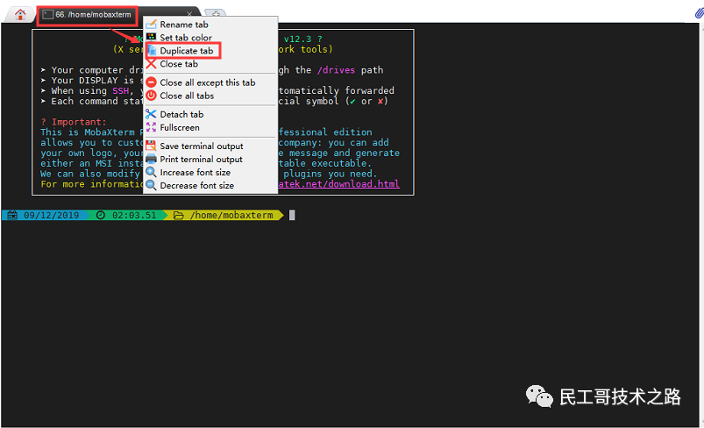Click the v12.3 version text
This screenshot has width=704, height=428.
(x=297, y=39)
